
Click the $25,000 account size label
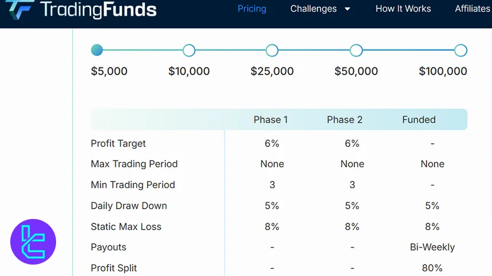272,71
